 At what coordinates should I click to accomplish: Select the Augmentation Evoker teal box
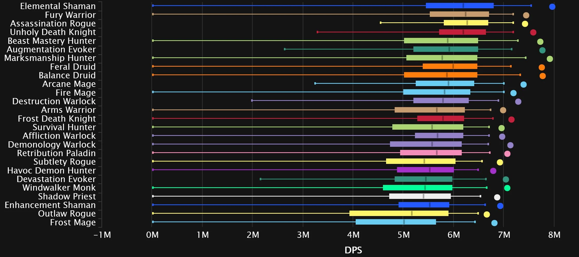(445, 49)
